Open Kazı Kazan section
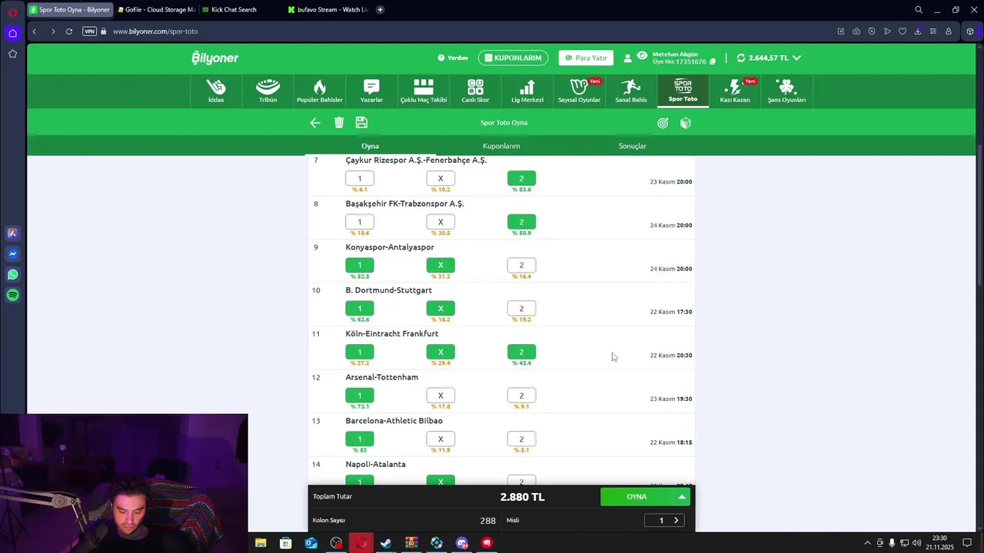984x553 pixels. [x=735, y=91]
